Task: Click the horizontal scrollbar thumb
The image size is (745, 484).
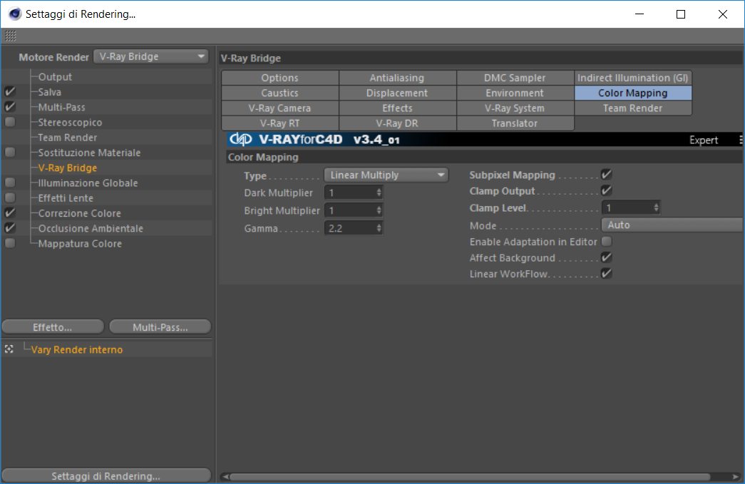Action: click(470, 476)
